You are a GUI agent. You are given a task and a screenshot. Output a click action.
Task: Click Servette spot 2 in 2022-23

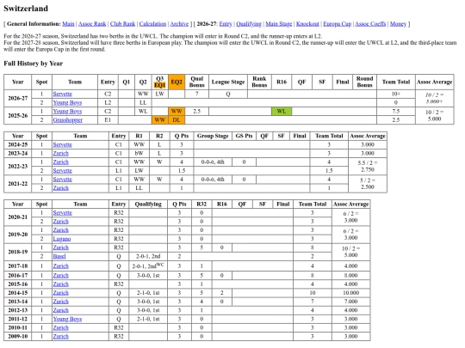coord(63,171)
